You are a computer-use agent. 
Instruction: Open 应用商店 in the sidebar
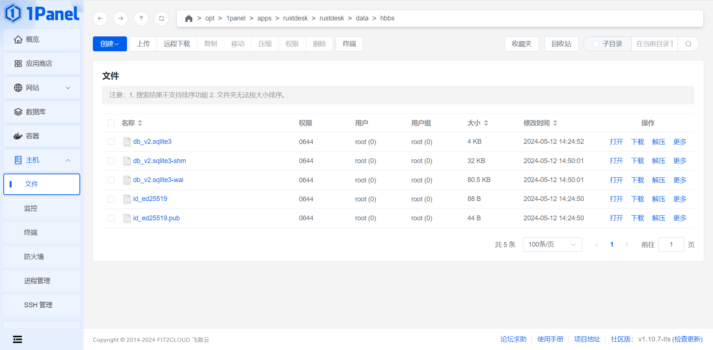point(42,64)
